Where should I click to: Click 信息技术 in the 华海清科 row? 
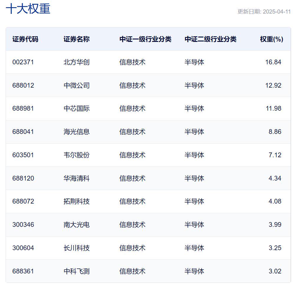pyautogui.click(x=132, y=178)
